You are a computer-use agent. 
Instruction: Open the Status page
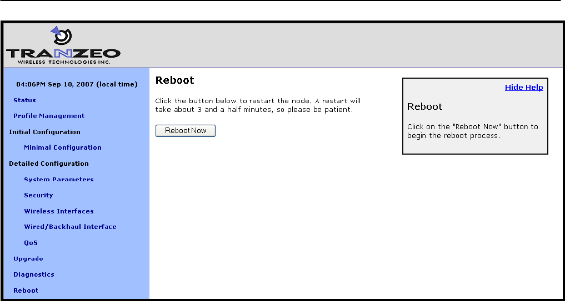[24, 100]
